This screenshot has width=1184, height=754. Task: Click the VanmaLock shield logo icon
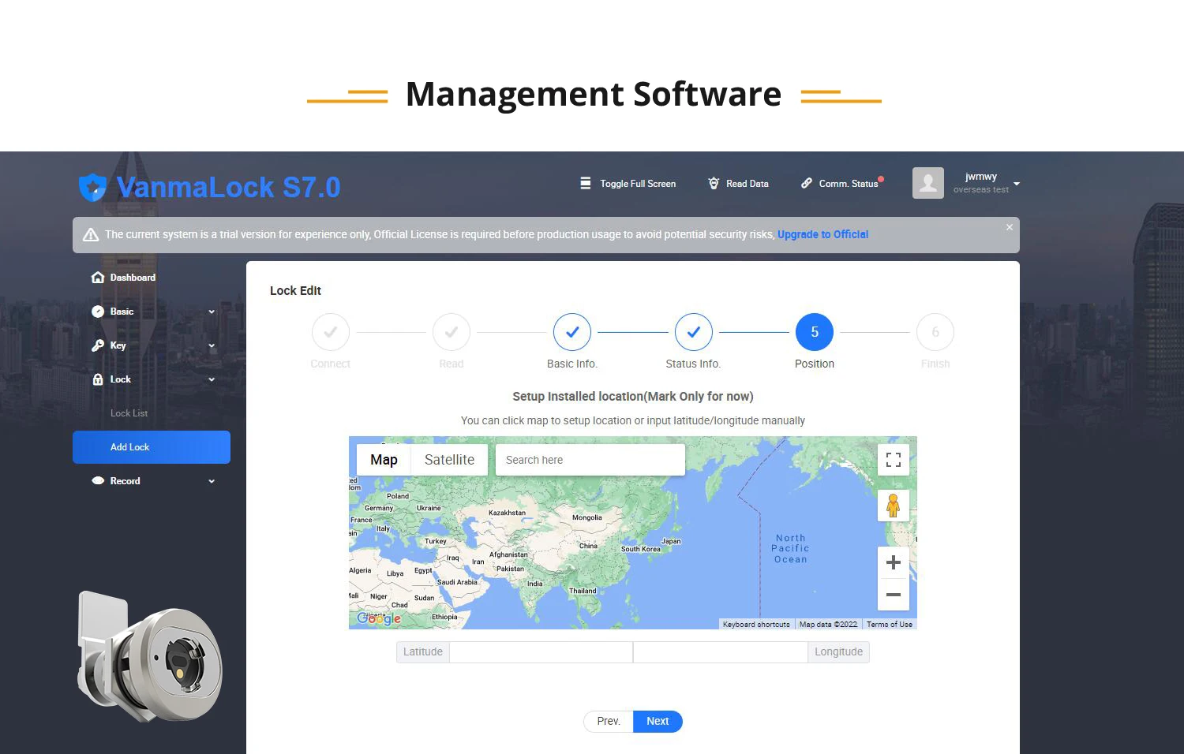(x=93, y=187)
